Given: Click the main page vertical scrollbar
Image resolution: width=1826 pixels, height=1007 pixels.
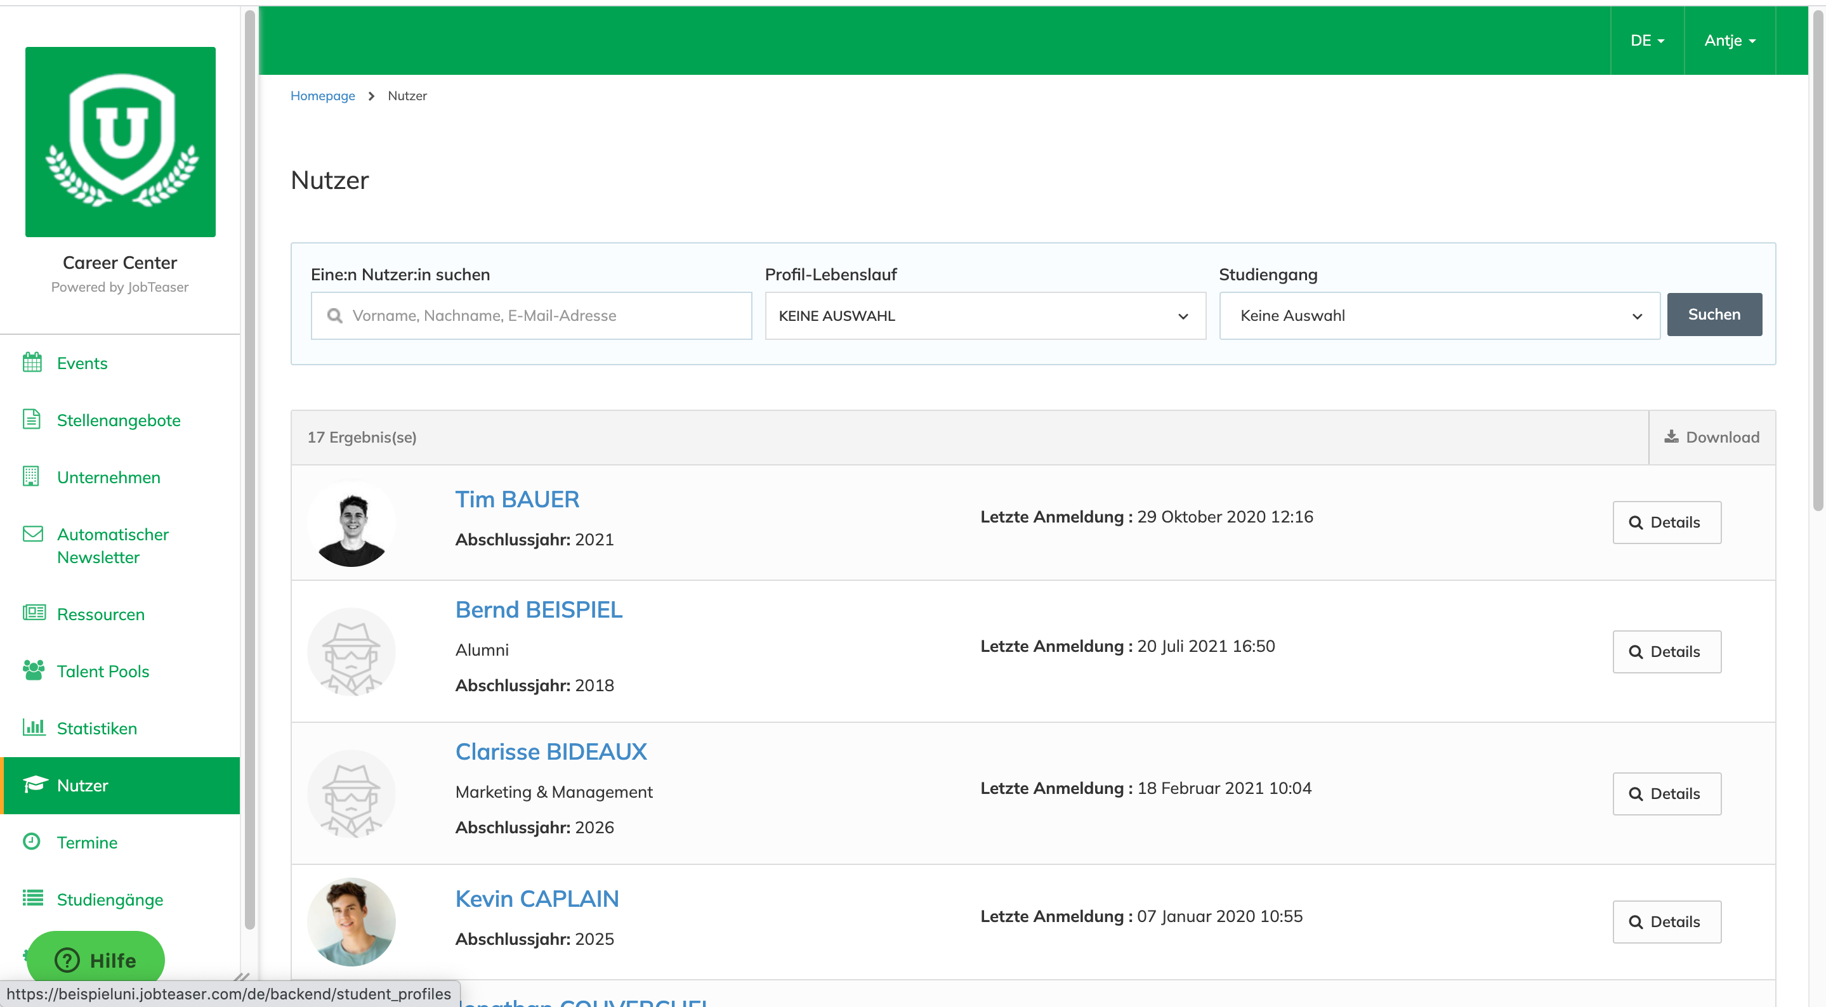Looking at the screenshot, I should tap(1818, 259).
